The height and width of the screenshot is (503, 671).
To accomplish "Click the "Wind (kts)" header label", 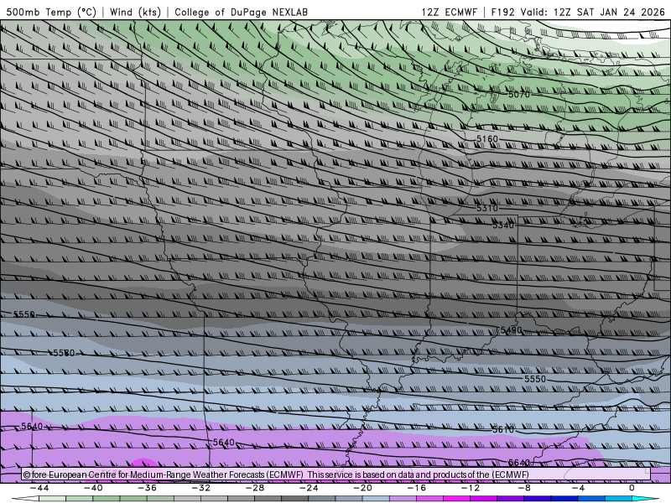I will [135, 12].
